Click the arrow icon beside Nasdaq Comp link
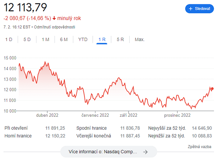 (145, 152)
